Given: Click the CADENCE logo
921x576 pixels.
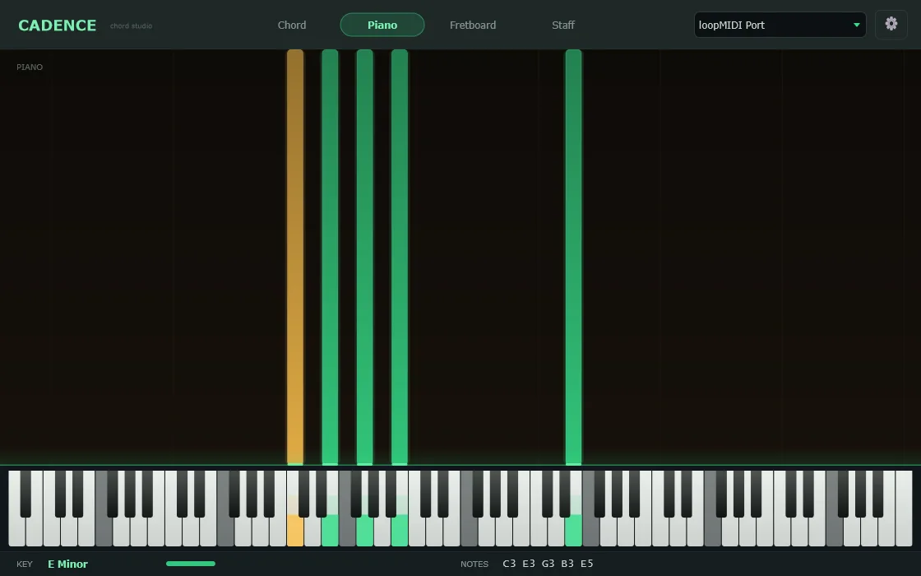Looking at the screenshot, I should point(57,26).
